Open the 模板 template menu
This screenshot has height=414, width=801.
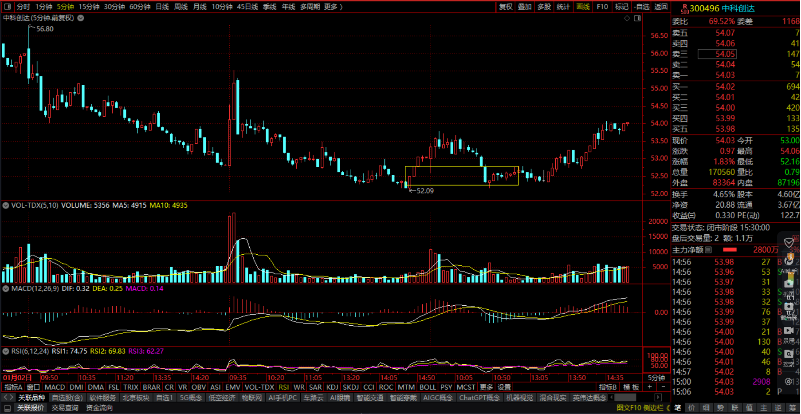pos(631,387)
